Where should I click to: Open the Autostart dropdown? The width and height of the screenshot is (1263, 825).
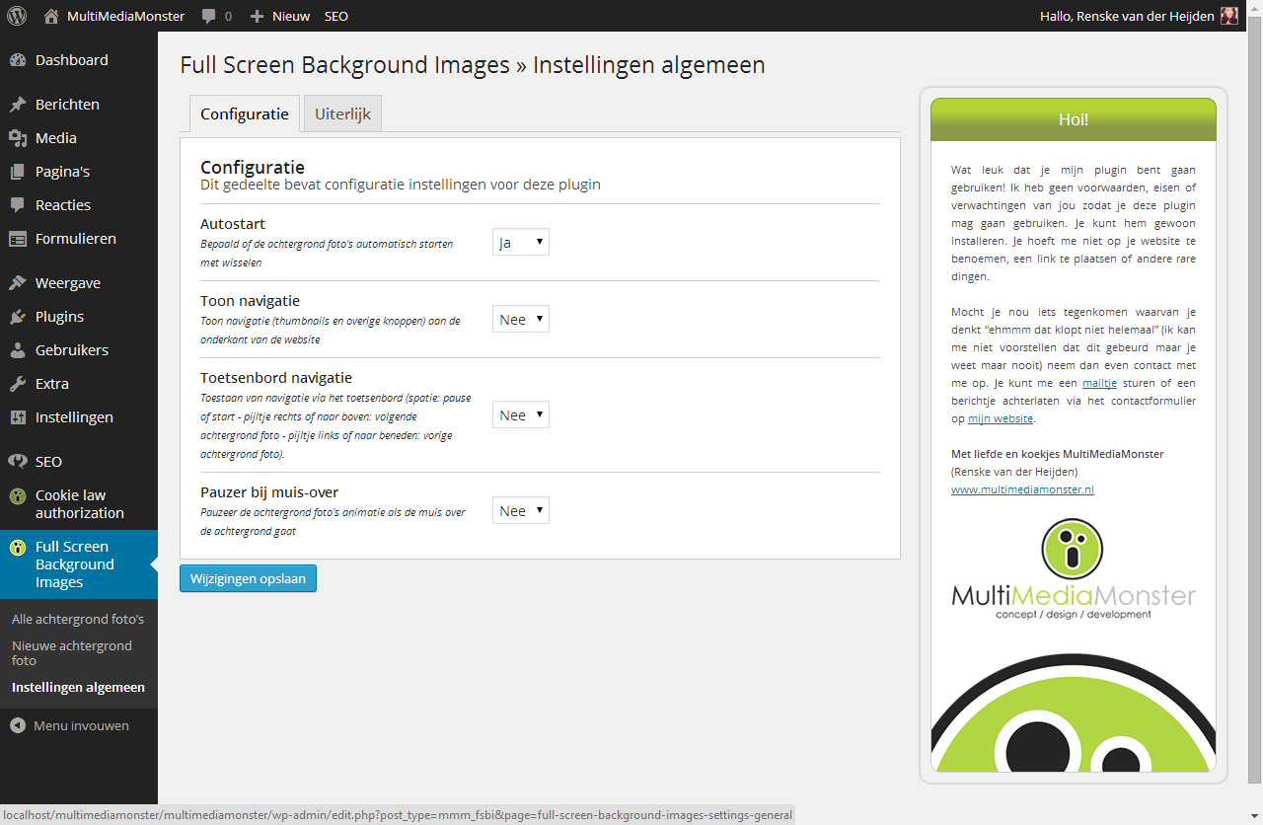[521, 242]
